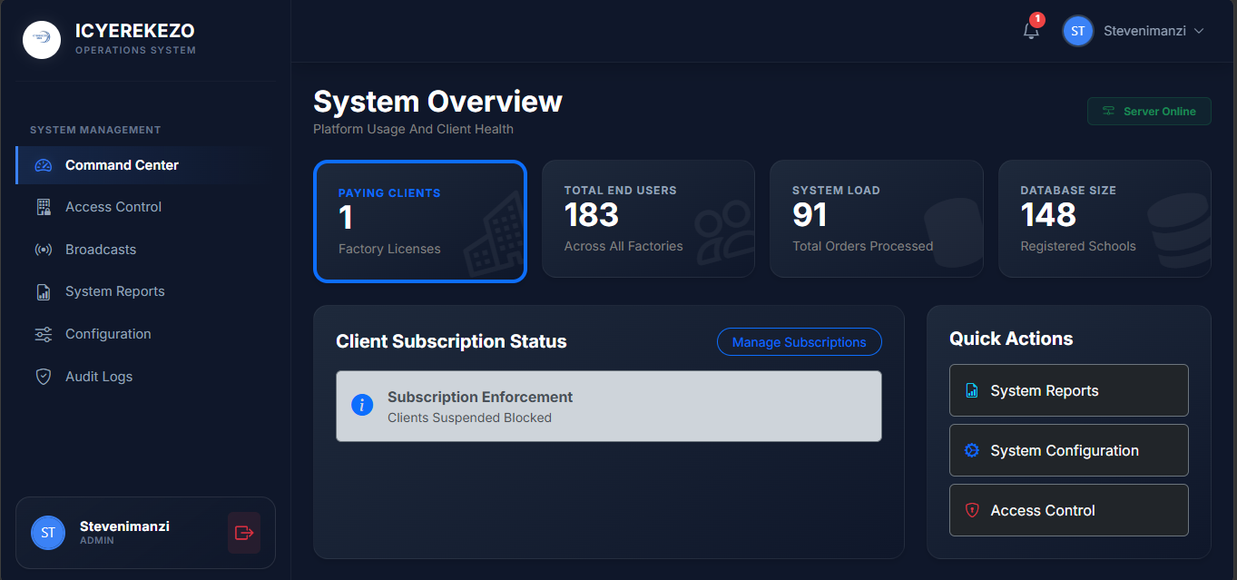Click the Server Online status badge

1149,112
